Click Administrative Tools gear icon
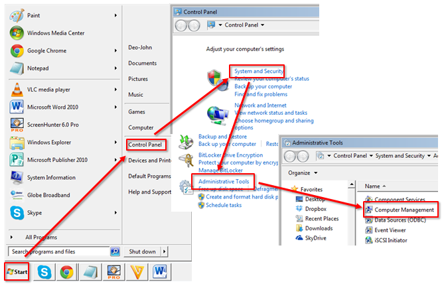 pos(185,187)
